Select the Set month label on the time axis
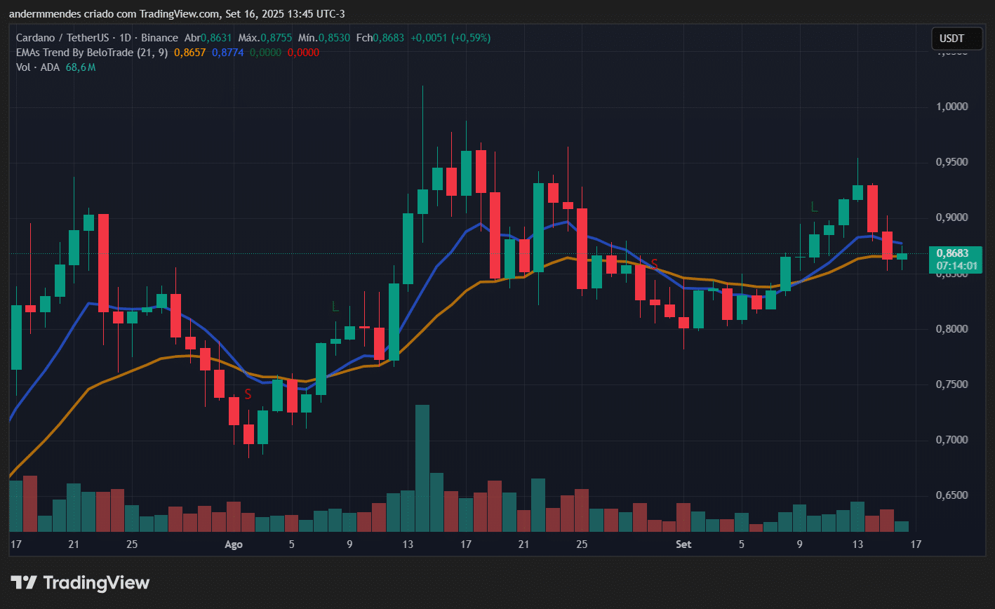 pyautogui.click(x=683, y=544)
